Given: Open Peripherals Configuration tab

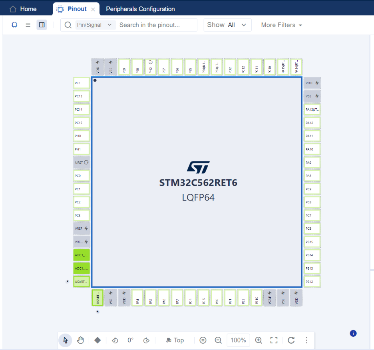Looking at the screenshot, I should point(140,9).
